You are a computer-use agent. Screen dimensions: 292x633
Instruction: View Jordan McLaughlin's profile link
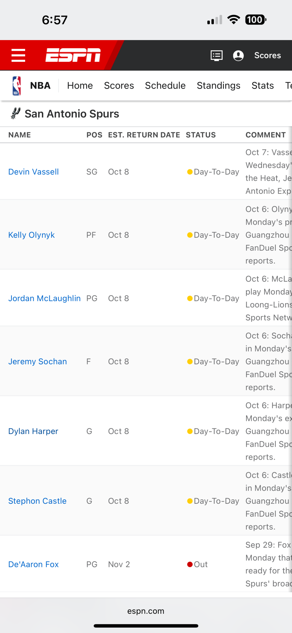[44, 298]
